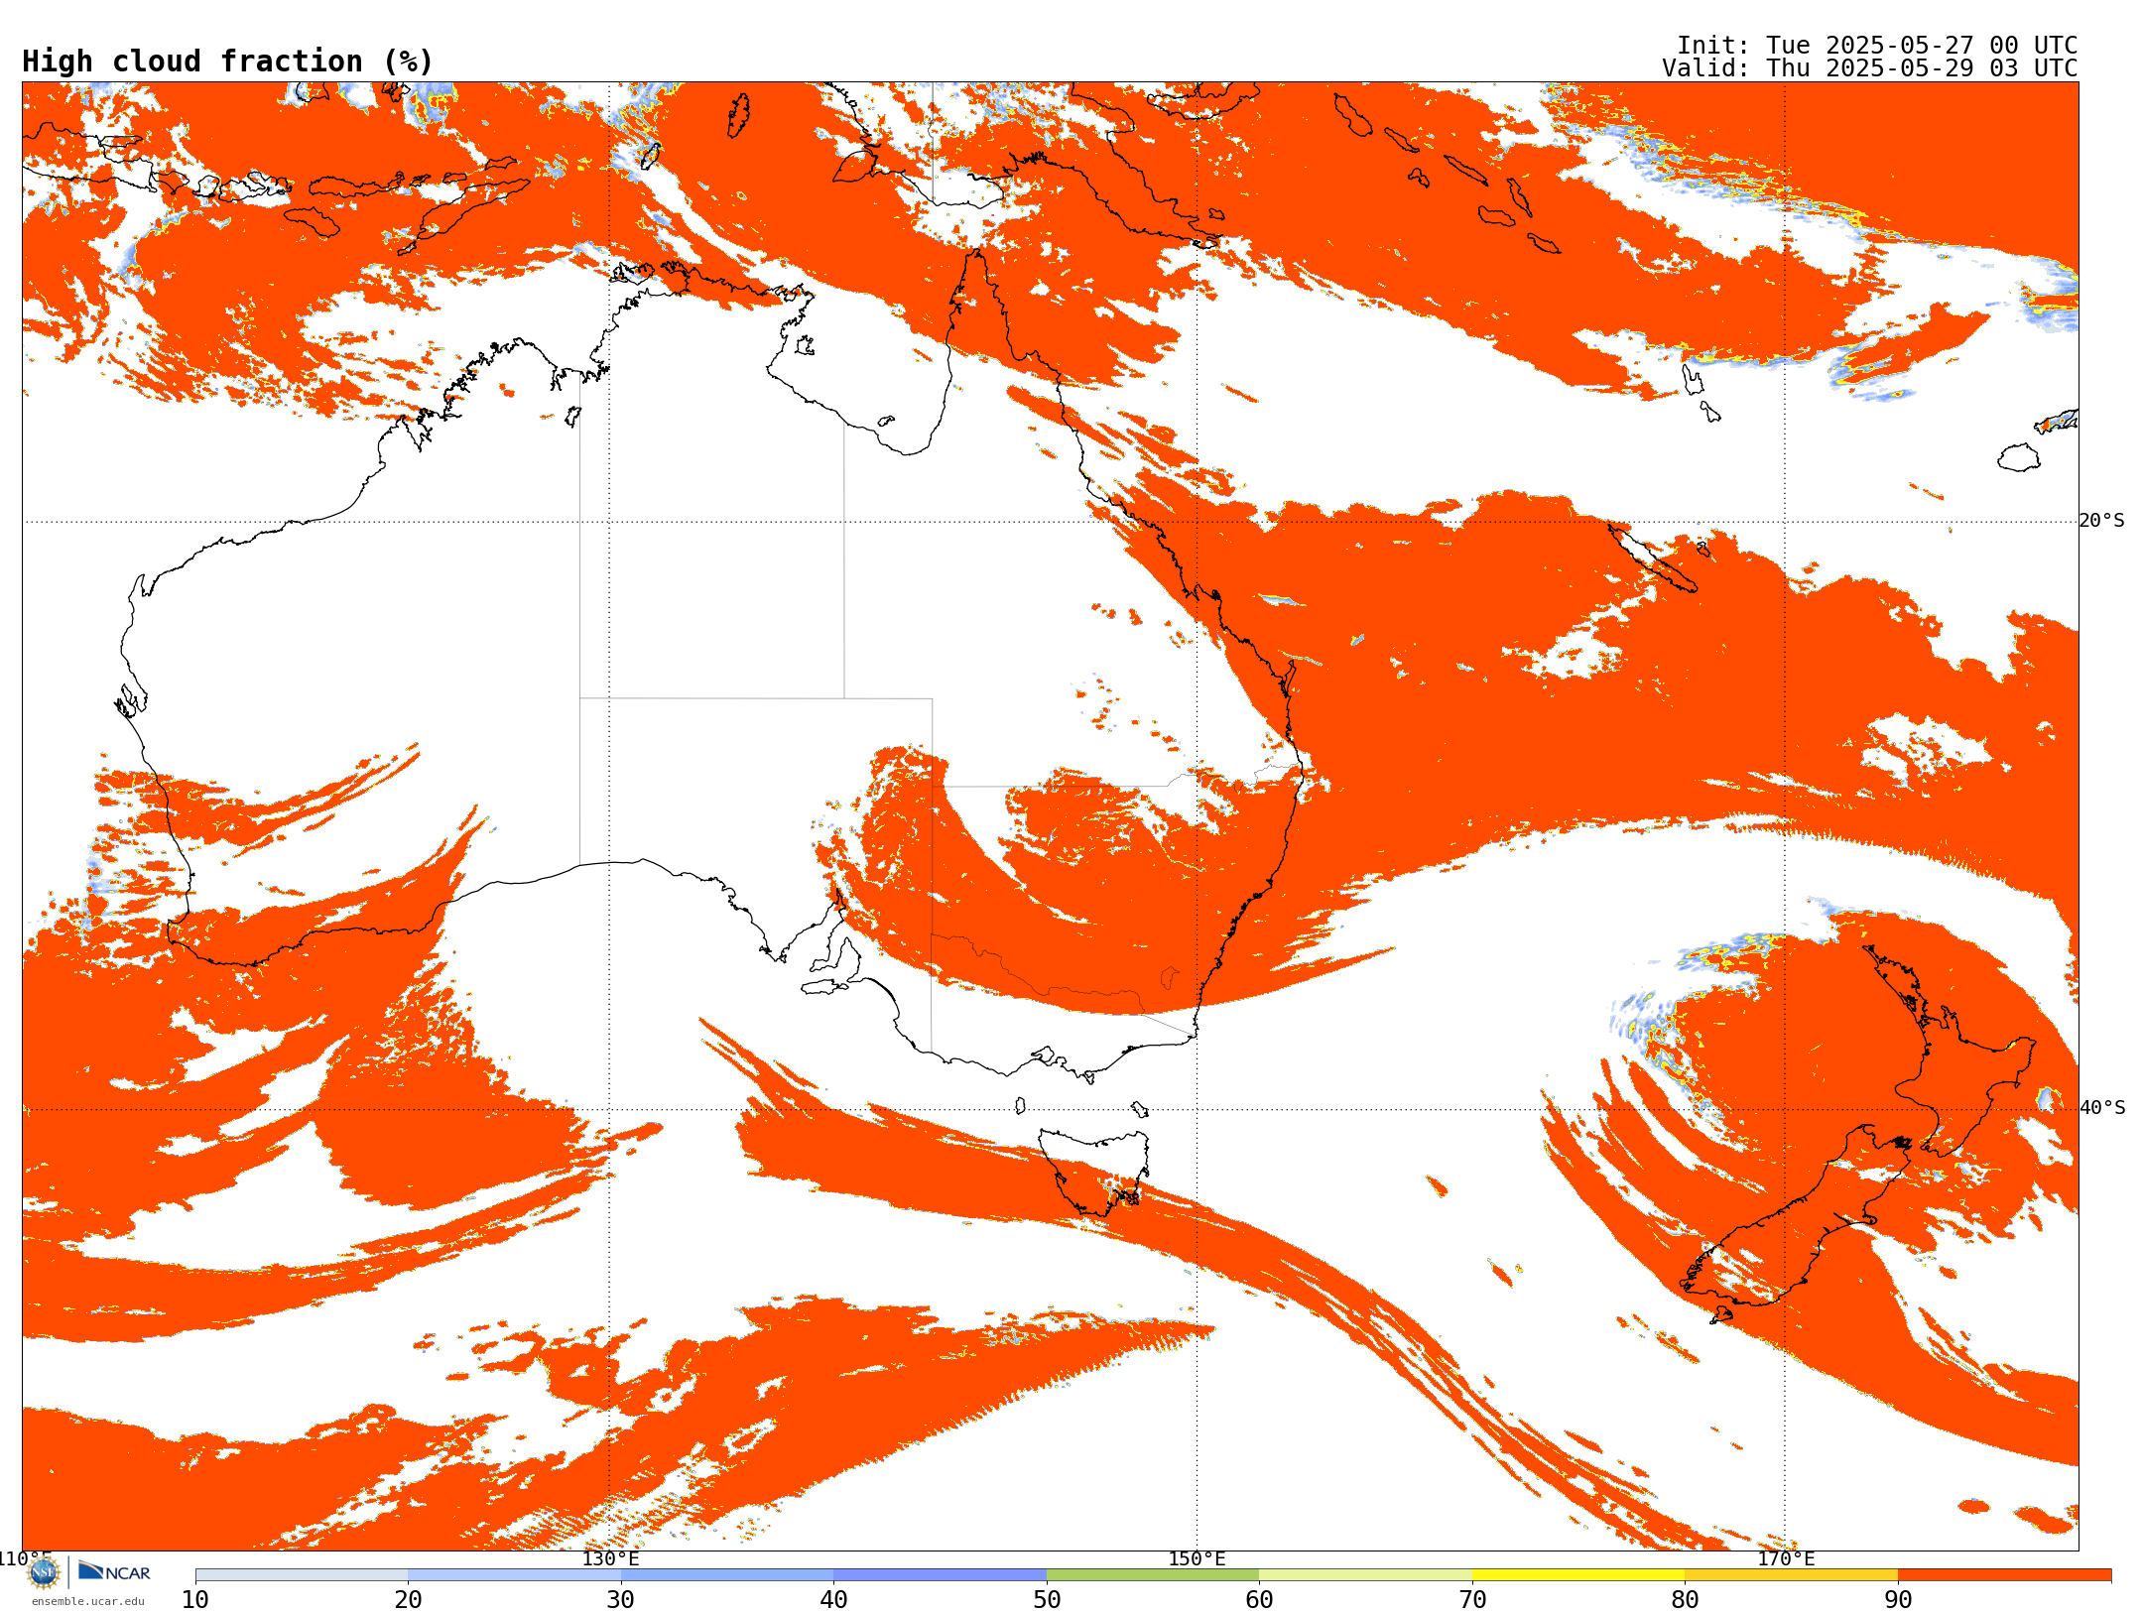2143x1613 pixels.
Task: Click the 80–90 amber colorbar segment
Action: (x=1791, y=1575)
